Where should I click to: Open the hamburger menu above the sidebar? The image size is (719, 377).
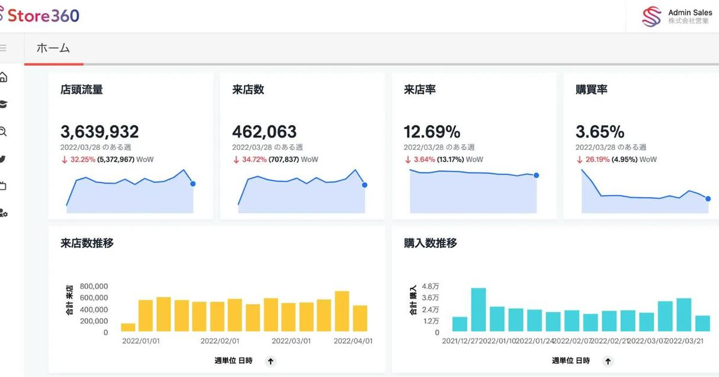pyautogui.click(x=5, y=48)
